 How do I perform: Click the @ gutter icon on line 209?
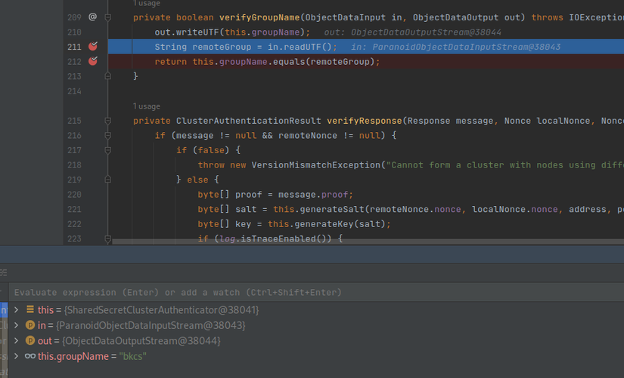(92, 17)
